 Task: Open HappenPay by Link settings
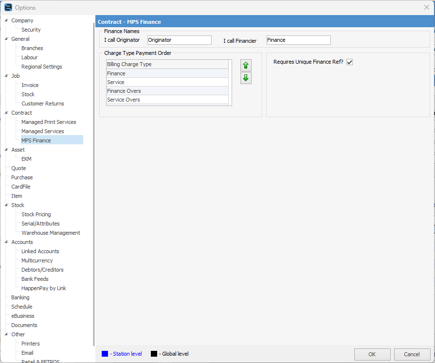point(44,288)
